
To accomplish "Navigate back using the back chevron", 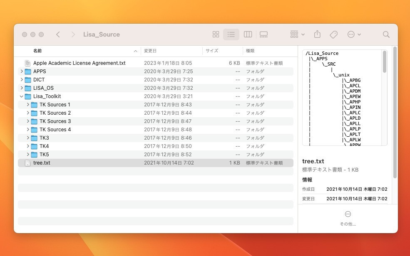I will (x=58, y=34).
